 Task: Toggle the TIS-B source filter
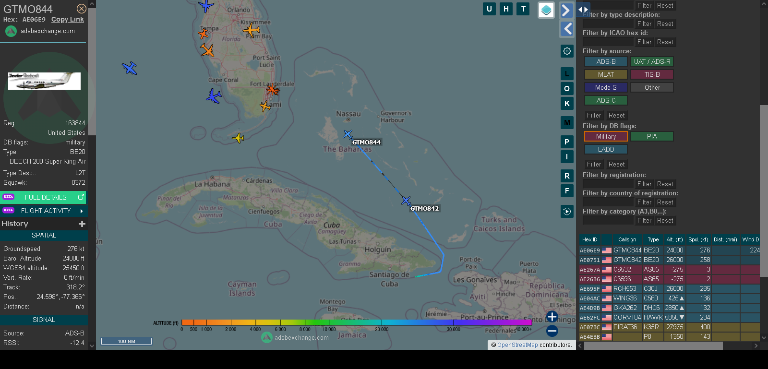pos(652,74)
